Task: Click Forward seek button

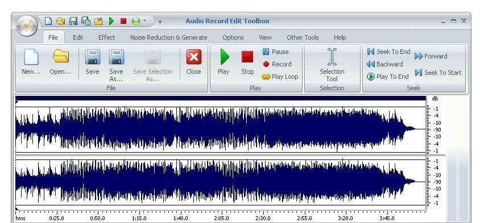Action: tap(431, 56)
